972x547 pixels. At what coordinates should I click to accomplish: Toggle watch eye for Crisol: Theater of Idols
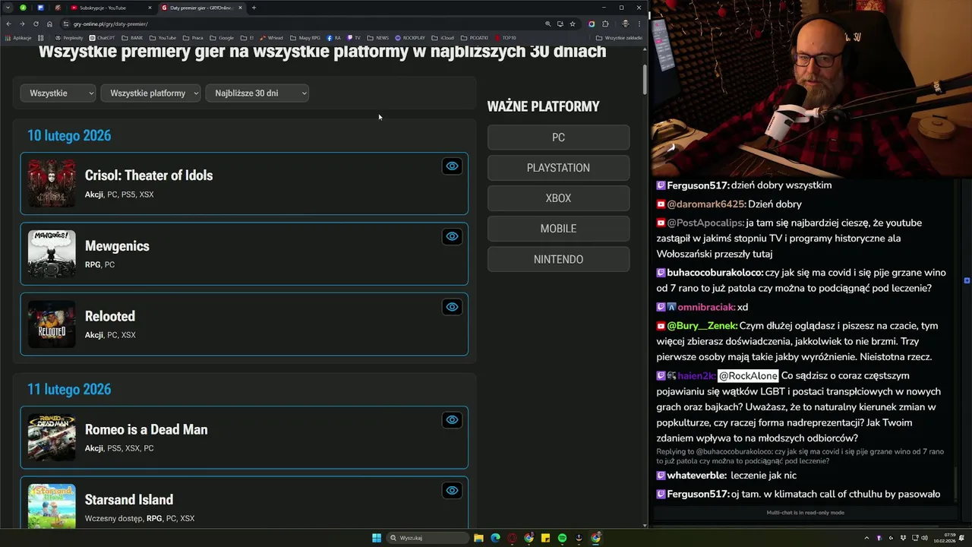pos(452,166)
